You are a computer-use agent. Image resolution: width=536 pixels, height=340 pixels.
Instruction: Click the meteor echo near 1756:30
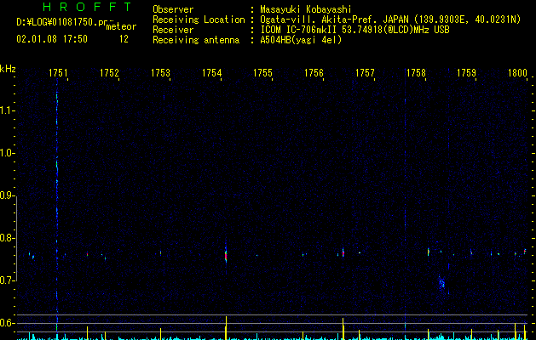pos(343,252)
